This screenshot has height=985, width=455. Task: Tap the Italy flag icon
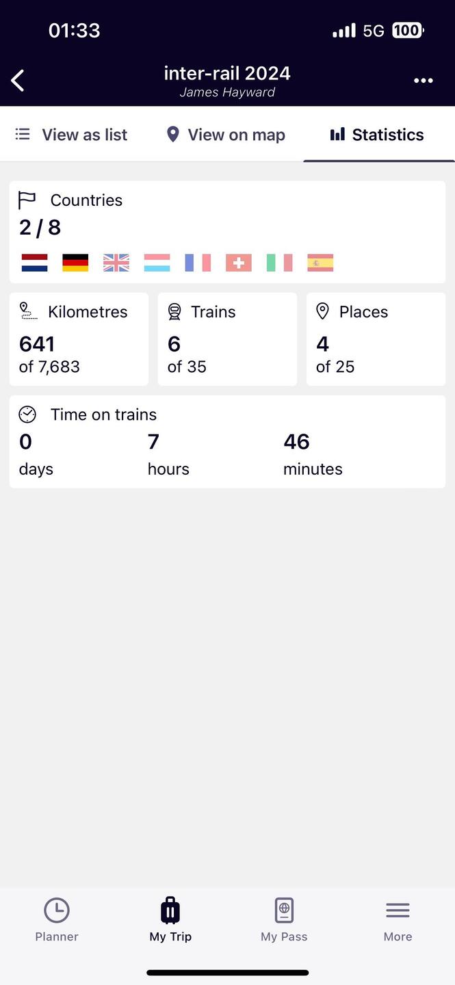point(279,263)
